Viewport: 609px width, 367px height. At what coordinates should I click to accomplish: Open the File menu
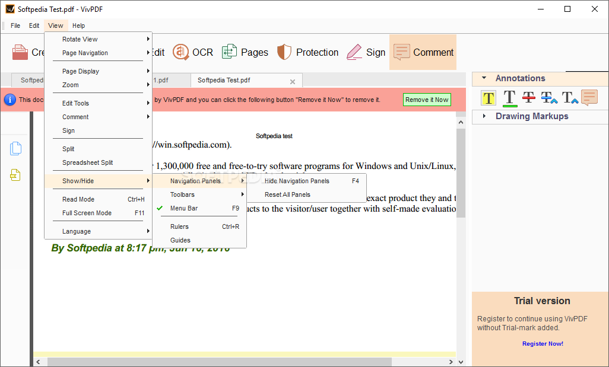tap(15, 25)
